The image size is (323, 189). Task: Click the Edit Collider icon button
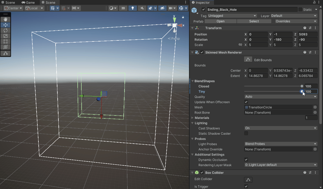(x=248, y=180)
